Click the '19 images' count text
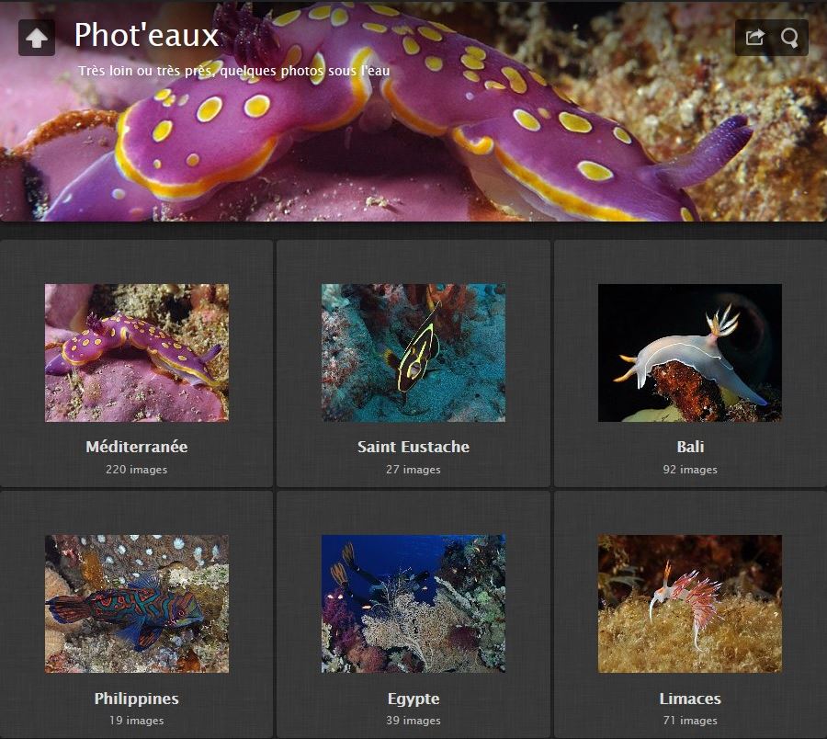This screenshot has width=827, height=739. click(137, 721)
